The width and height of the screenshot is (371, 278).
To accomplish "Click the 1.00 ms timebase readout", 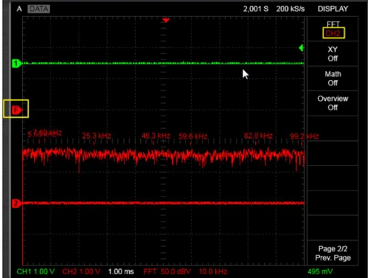I will tap(121, 271).
